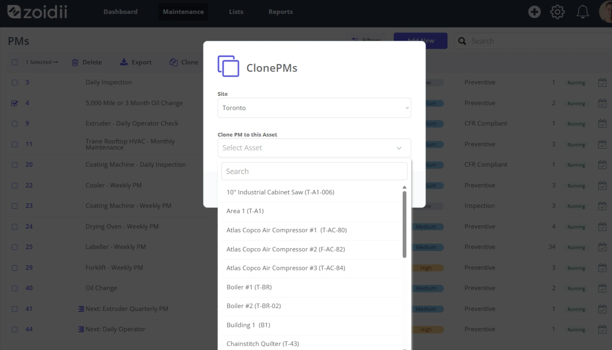Open calendar icon for Daily Inspection row

(x=602, y=82)
